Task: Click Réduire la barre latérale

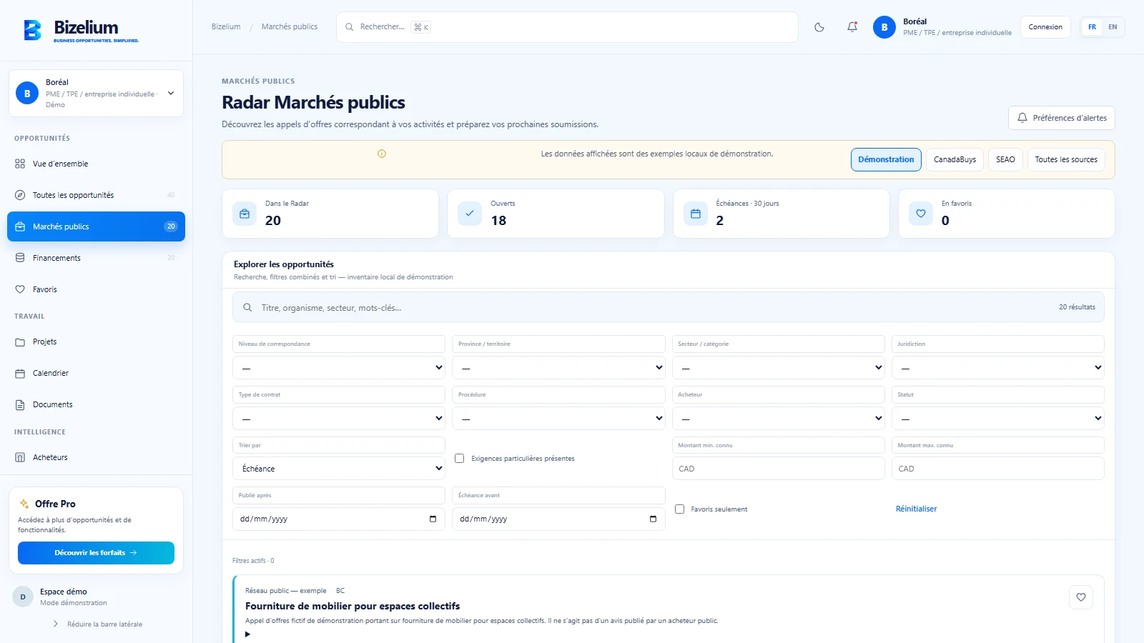Action: [x=98, y=624]
